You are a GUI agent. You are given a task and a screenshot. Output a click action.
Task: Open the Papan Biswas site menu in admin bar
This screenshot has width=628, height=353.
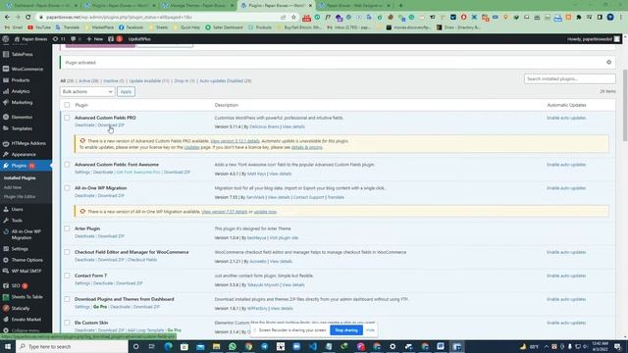click(30, 39)
